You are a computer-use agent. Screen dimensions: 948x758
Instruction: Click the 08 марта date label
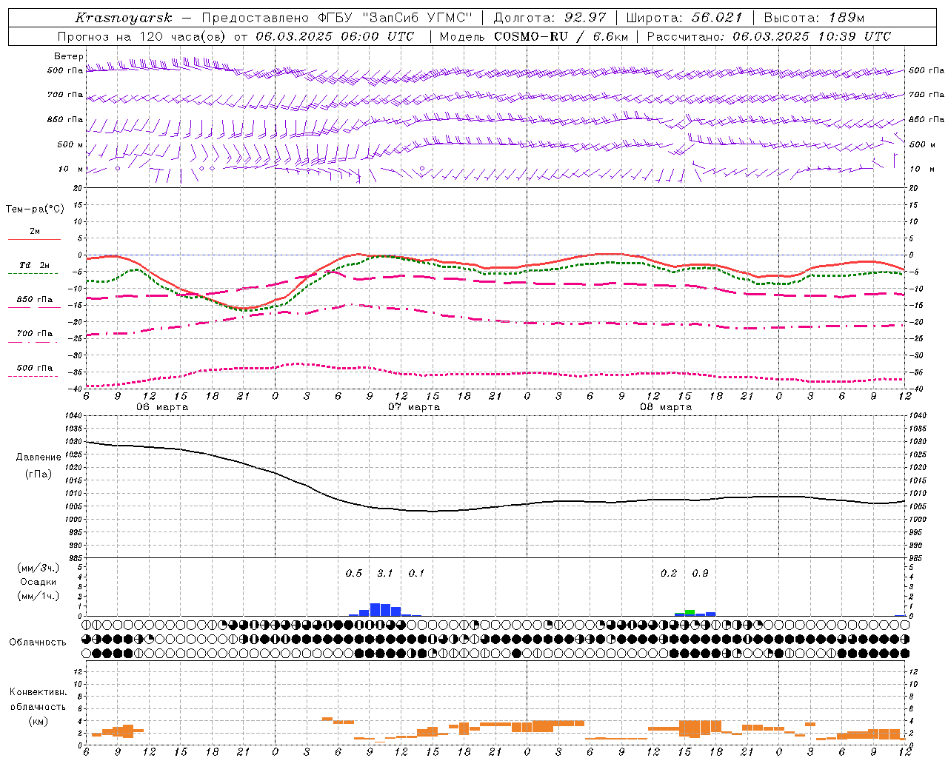(x=667, y=407)
